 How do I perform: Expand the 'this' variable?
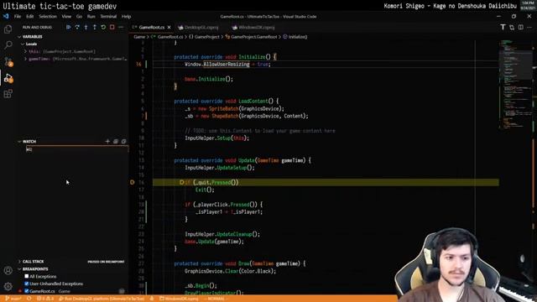tap(25, 51)
